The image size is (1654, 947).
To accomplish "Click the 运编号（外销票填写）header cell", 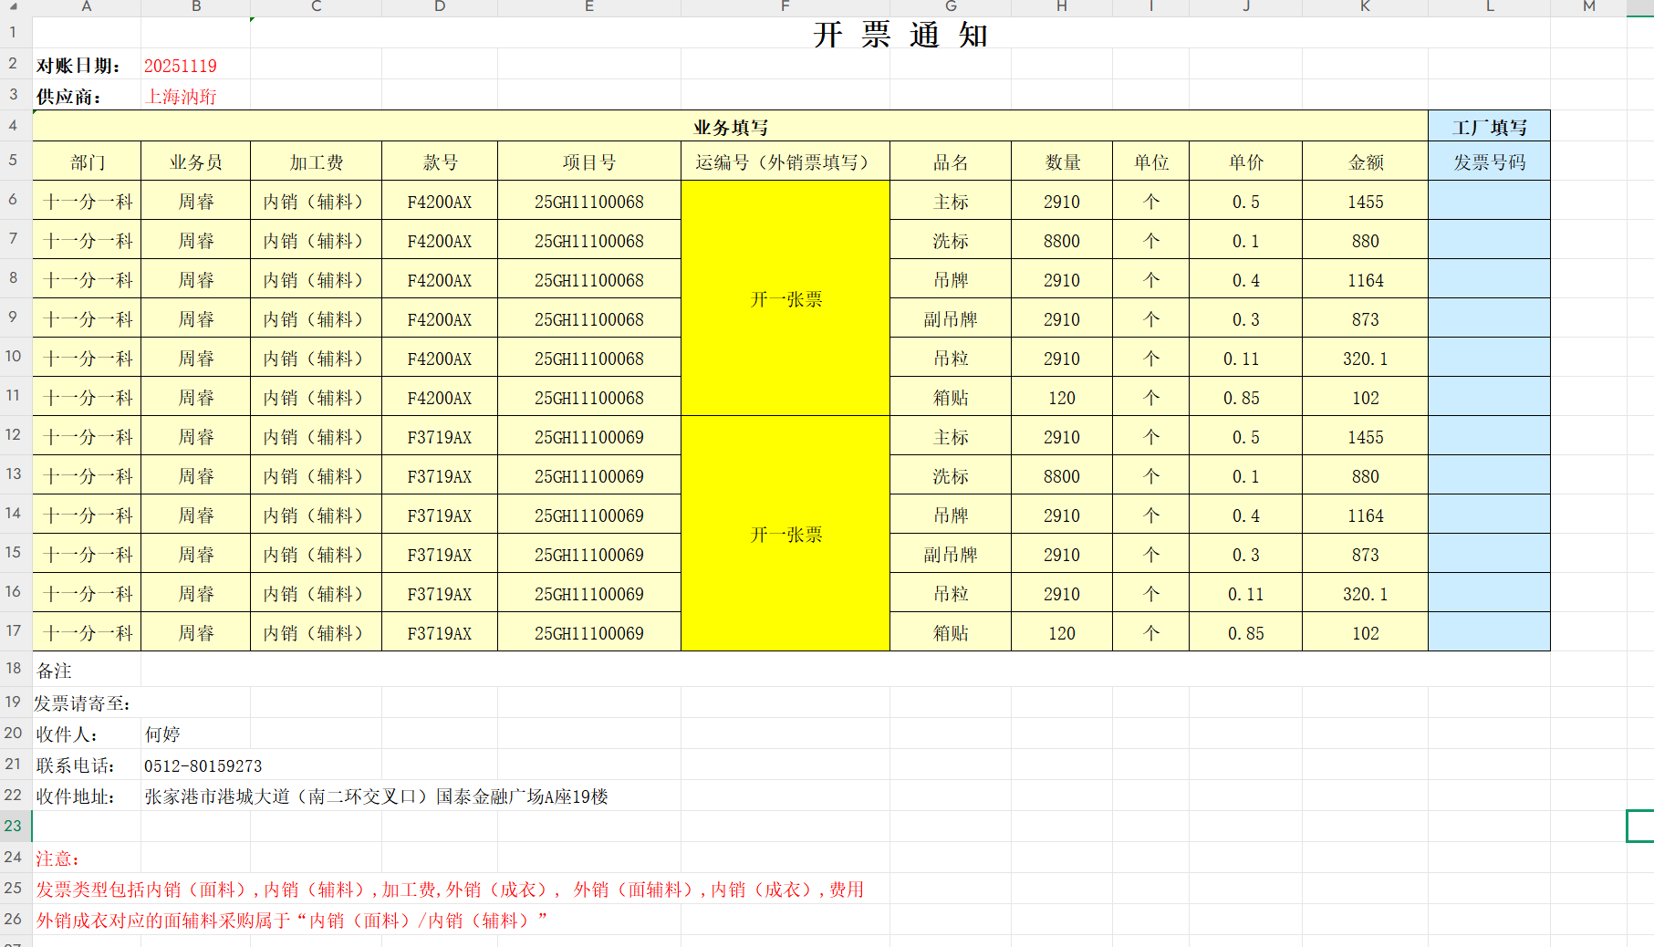I will 785,162.
